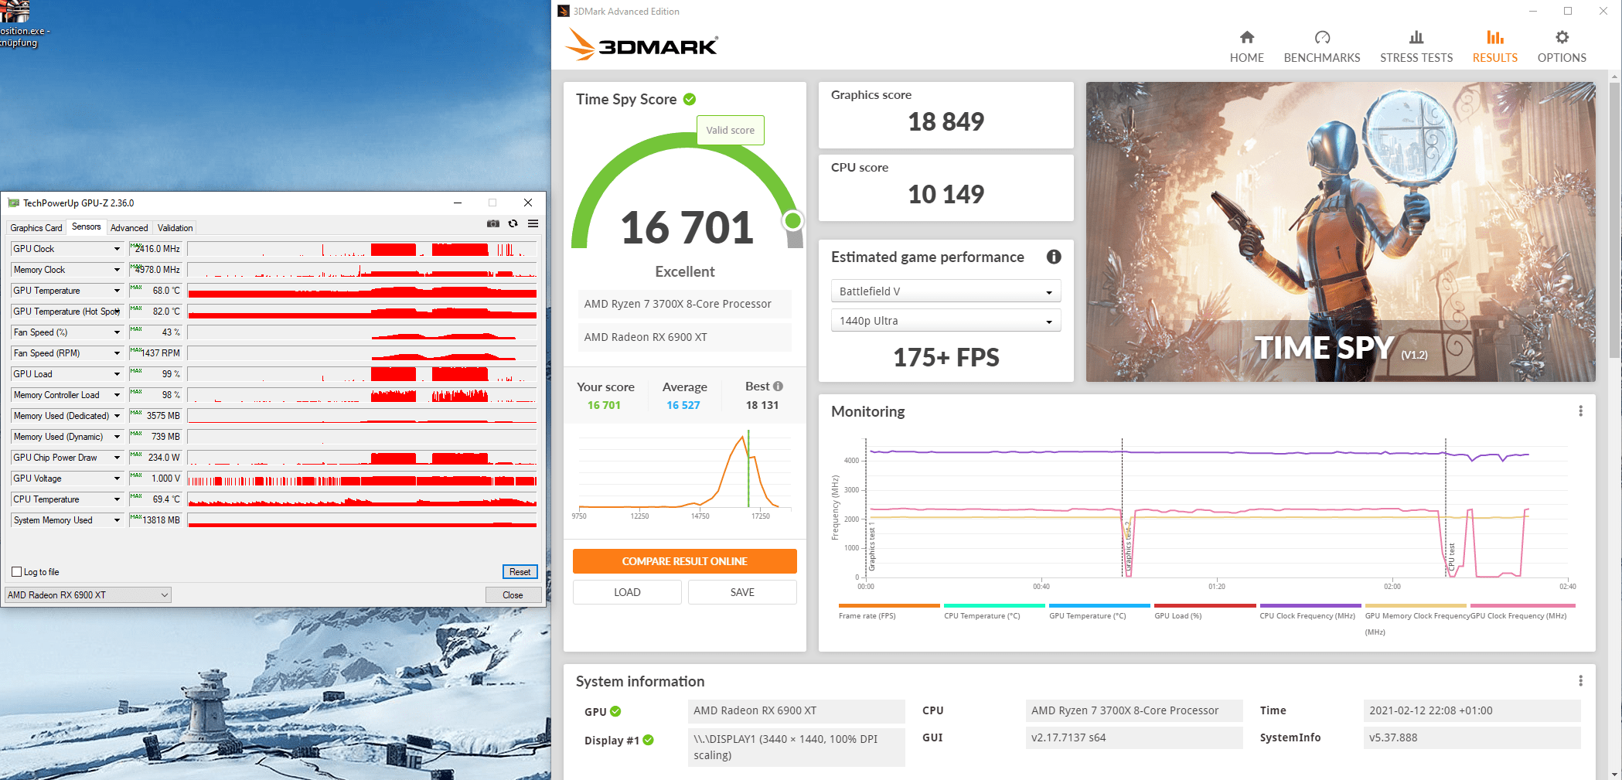Viewport: 1622px width, 780px height.
Task: Click the info icon next to Best score
Action: tap(778, 386)
